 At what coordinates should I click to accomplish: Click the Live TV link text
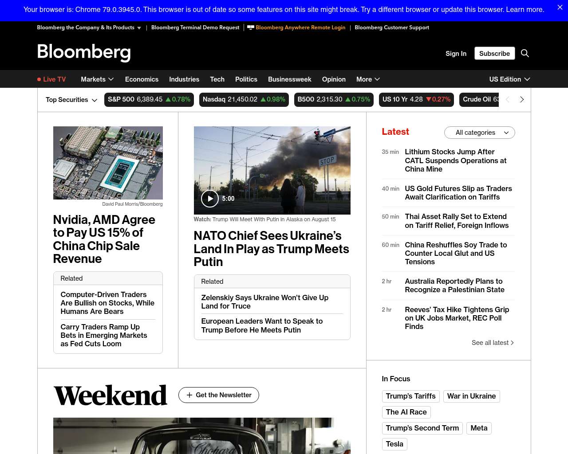tap(54, 79)
